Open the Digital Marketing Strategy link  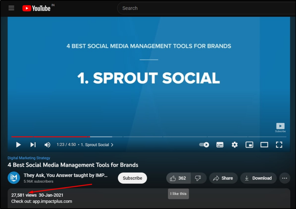[29, 158]
